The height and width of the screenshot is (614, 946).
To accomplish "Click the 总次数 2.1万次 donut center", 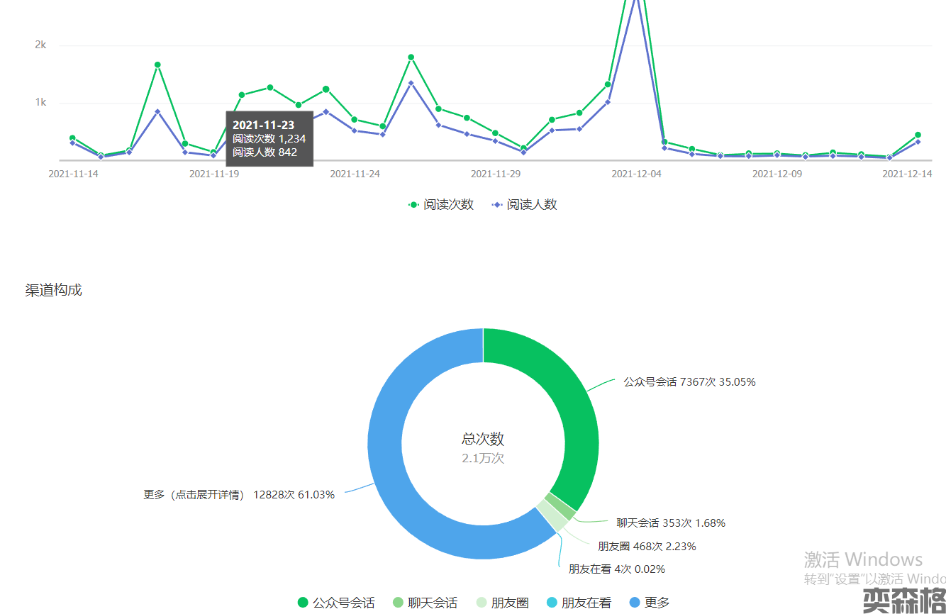I will coord(483,448).
